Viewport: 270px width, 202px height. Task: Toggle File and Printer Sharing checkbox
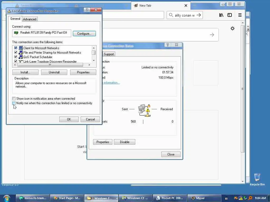(16, 52)
